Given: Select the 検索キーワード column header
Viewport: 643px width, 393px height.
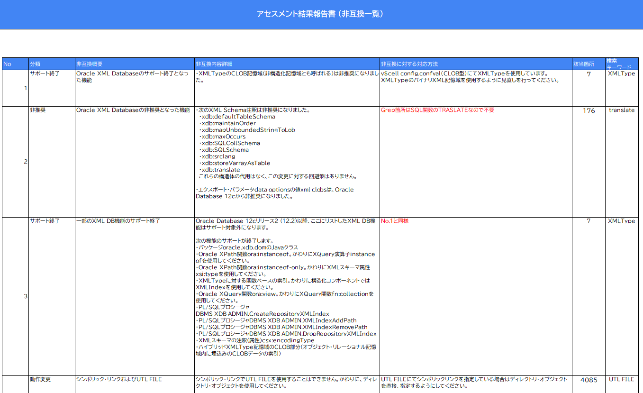Looking at the screenshot, I should tap(622, 64).
